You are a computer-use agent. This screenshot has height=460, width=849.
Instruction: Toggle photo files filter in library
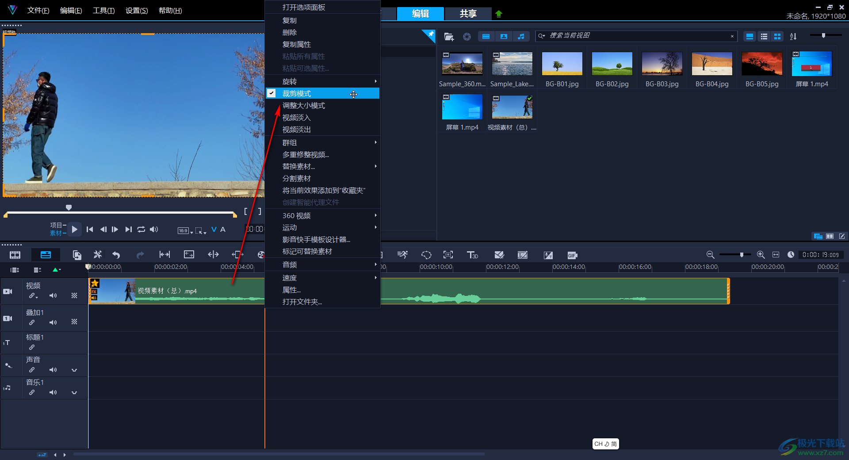[x=504, y=37]
